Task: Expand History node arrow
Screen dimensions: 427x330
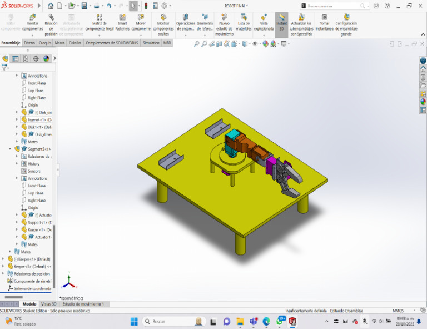Action: click(x=17, y=164)
